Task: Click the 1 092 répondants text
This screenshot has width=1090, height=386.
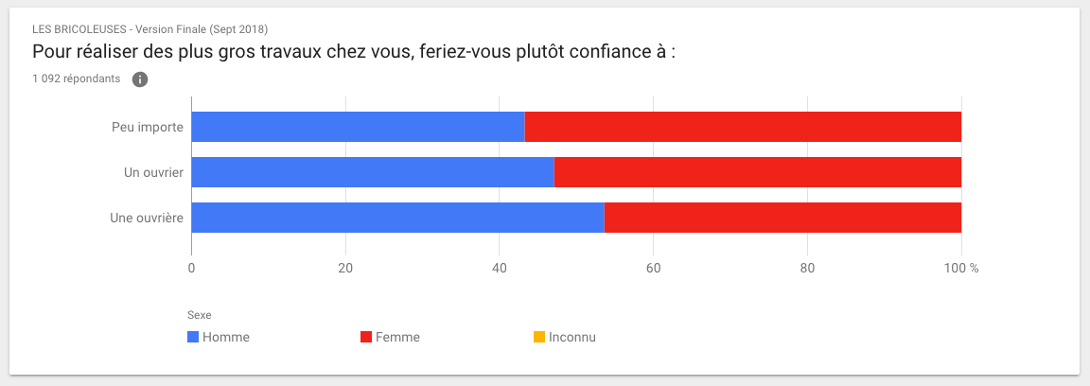Action: pyautogui.click(x=77, y=79)
